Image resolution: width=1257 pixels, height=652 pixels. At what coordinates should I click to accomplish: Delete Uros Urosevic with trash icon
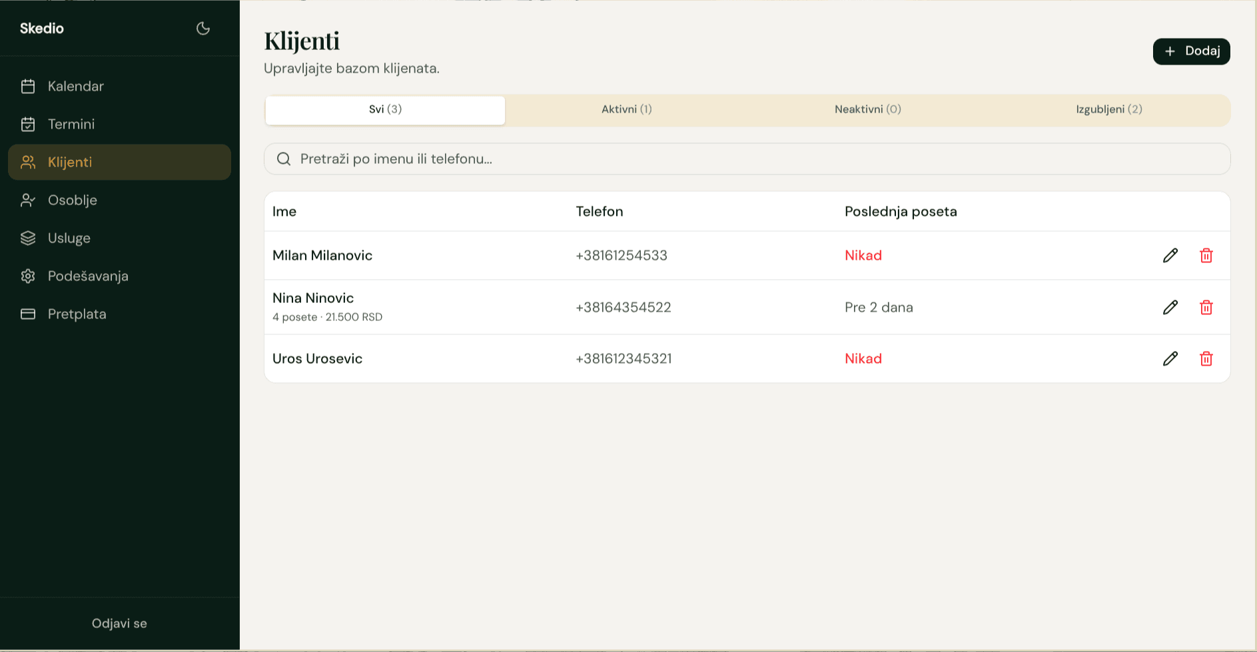(1206, 358)
